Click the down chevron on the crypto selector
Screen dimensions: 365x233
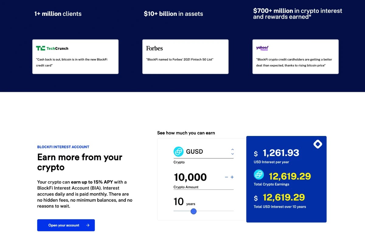232,154
